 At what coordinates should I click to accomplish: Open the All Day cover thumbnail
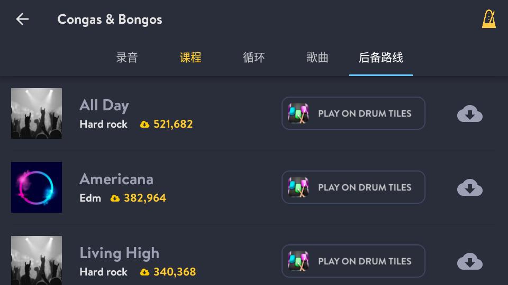point(37,113)
